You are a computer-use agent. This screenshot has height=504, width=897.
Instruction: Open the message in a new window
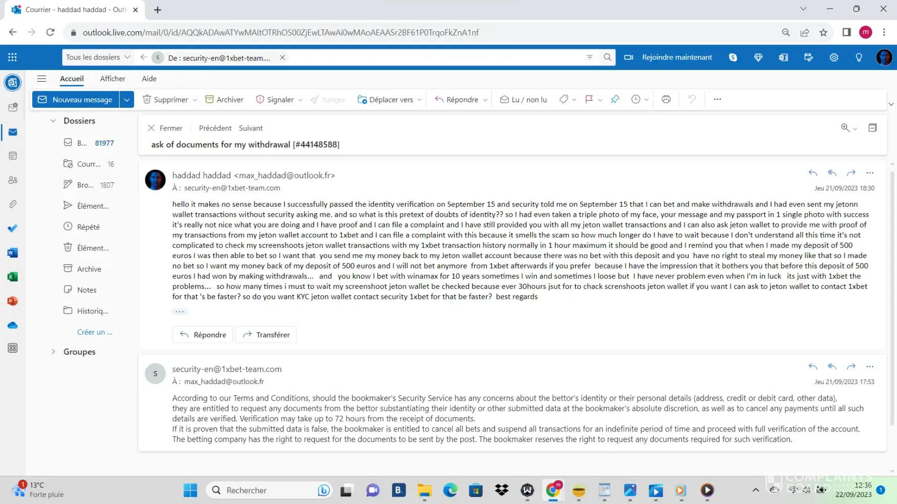(872, 128)
